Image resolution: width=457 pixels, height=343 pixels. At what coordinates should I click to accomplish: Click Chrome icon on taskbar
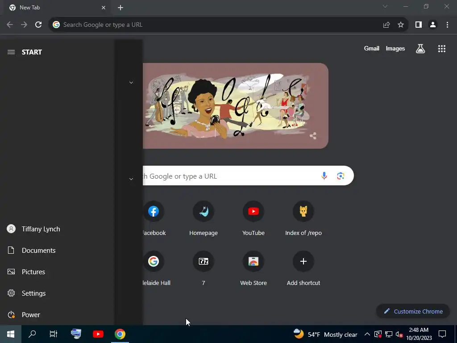[x=120, y=334]
